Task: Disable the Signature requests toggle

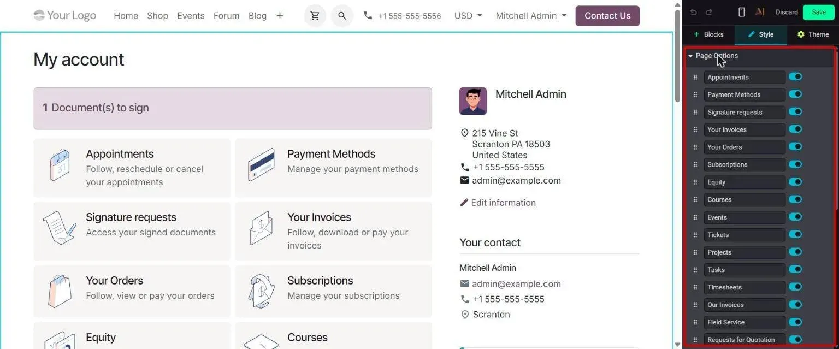Action: (795, 111)
